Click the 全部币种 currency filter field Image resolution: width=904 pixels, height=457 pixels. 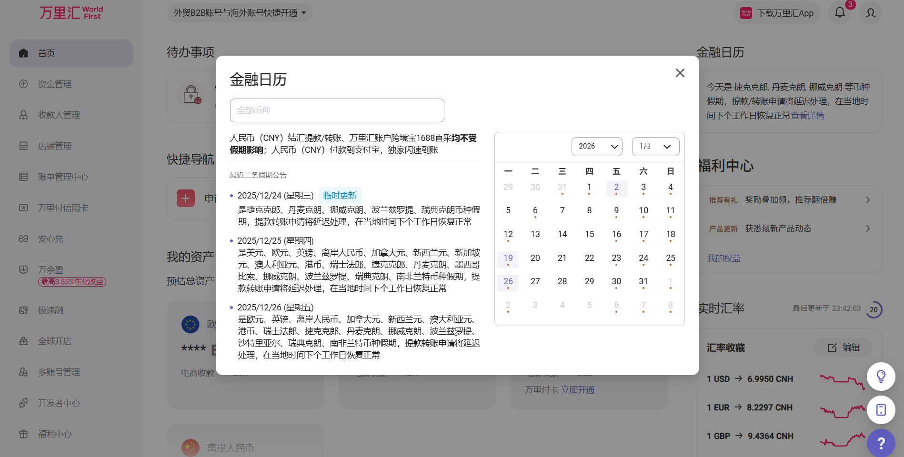pos(337,110)
